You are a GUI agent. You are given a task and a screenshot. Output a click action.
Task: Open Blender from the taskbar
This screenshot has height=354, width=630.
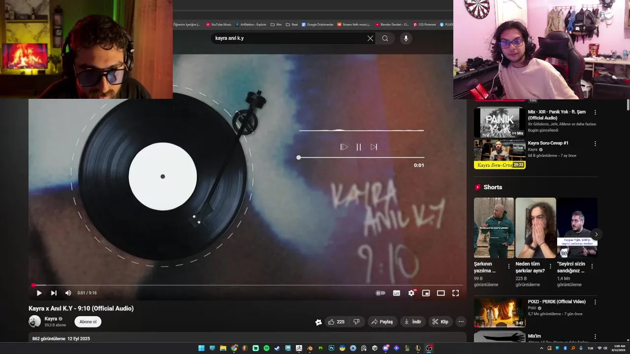tap(310, 348)
